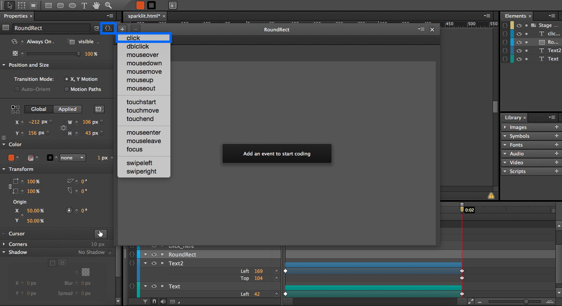The width and height of the screenshot is (562, 306).
Task: Collapse the RoundRect row in the timeline
Action: pos(146,254)
